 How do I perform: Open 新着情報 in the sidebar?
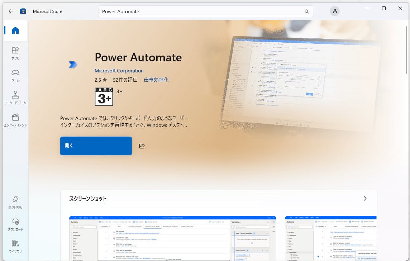[15, 203]
